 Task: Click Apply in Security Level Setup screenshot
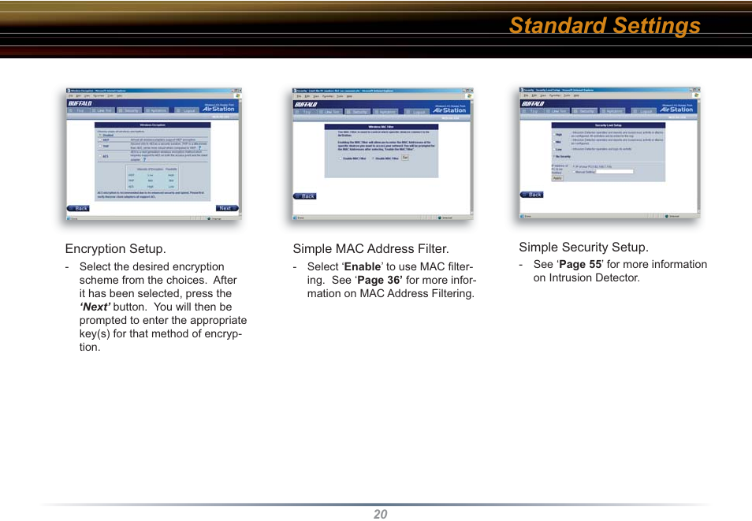coord(557,178)
